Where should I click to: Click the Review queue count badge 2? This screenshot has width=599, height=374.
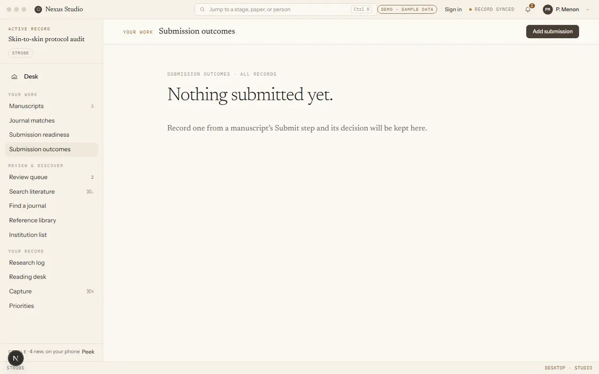92,177
